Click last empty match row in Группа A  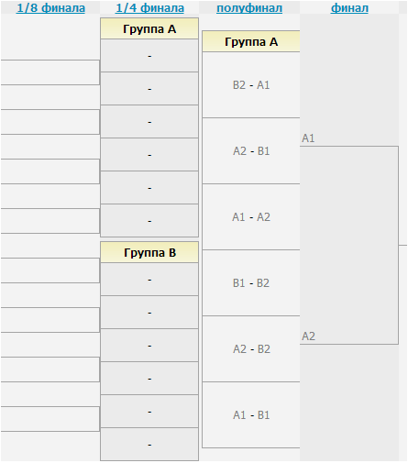pyautogui.click(x=149, y=221)
